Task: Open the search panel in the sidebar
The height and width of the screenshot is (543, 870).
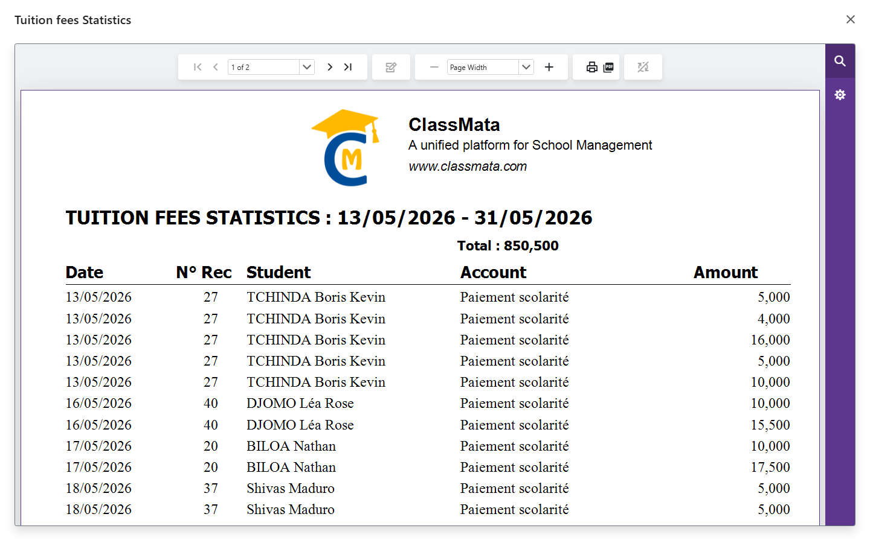Action: tap(840, 61)
